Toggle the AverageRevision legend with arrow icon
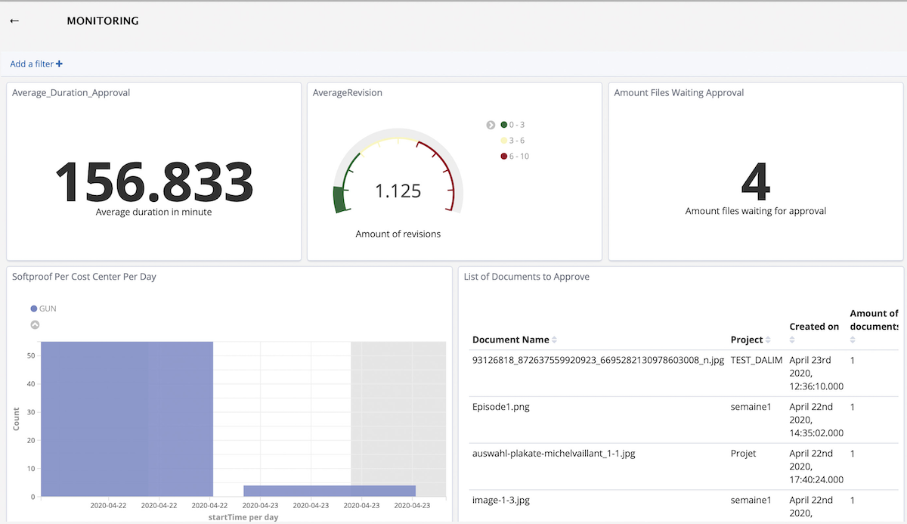 (491, 125)
